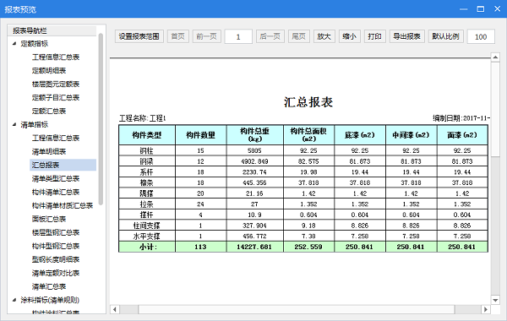Open 清单汇总表 report

49,286
